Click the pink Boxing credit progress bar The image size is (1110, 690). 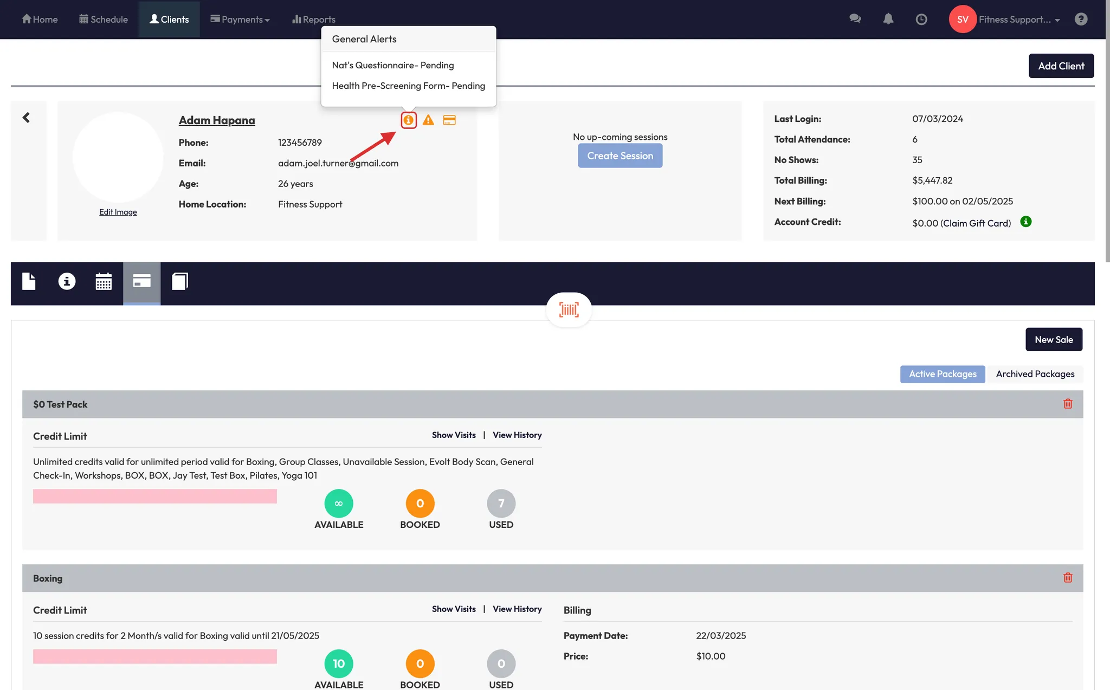click(155, 656)
